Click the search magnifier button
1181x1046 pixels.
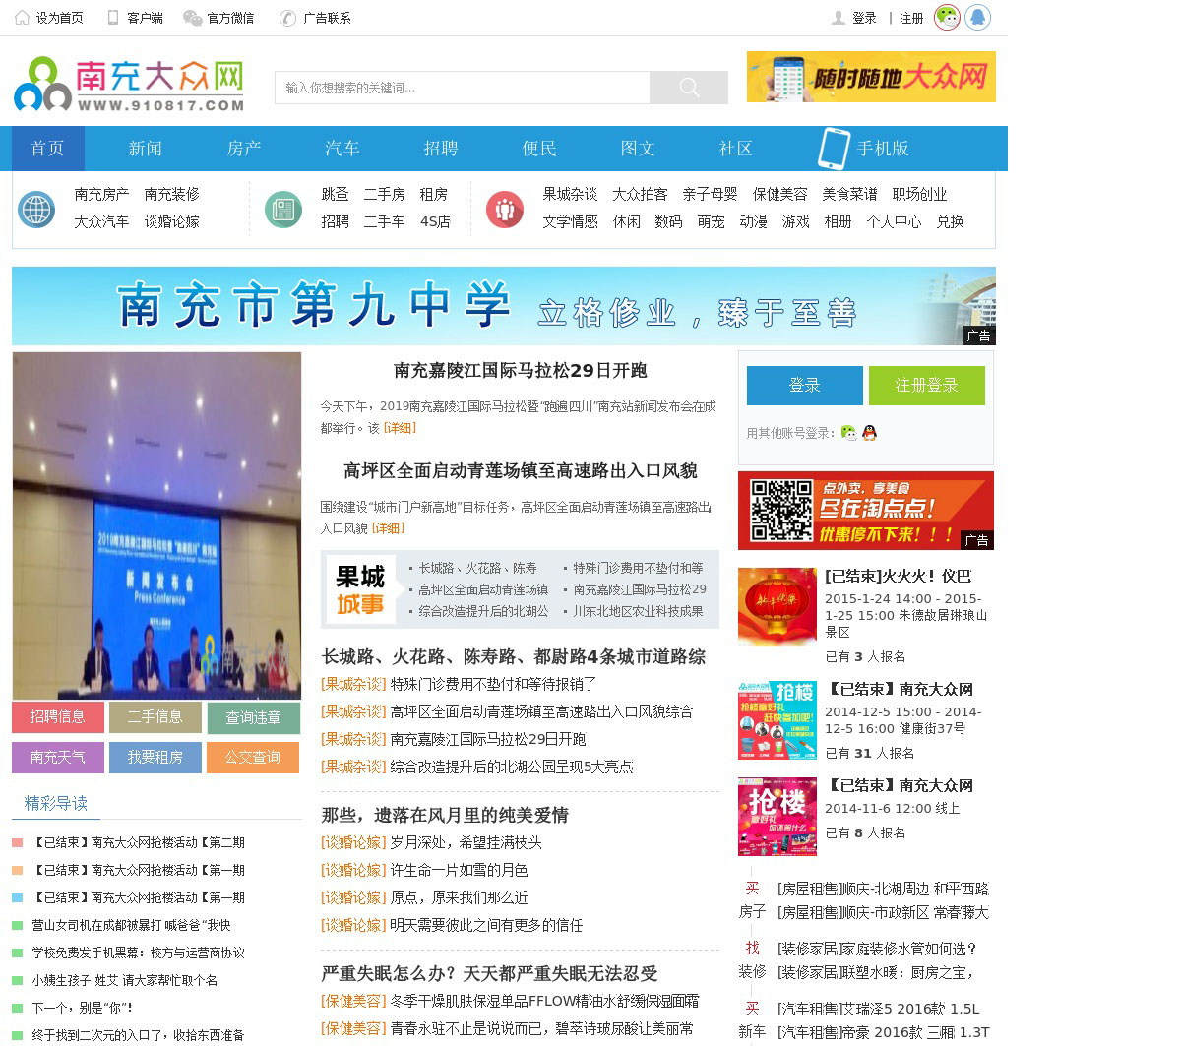point(689,88)
